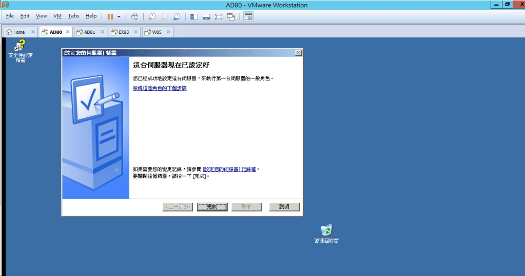
Task: Open the Tabs menu
Action: (73, 16)
